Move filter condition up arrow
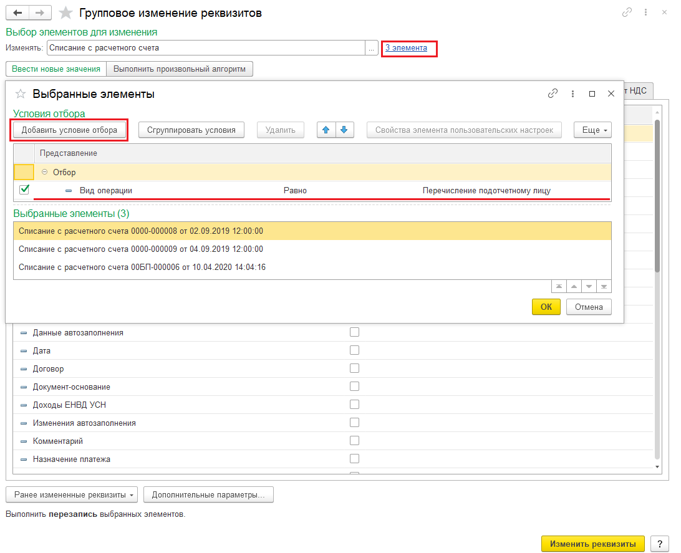The image size is (681, 553). pos(326,130)
